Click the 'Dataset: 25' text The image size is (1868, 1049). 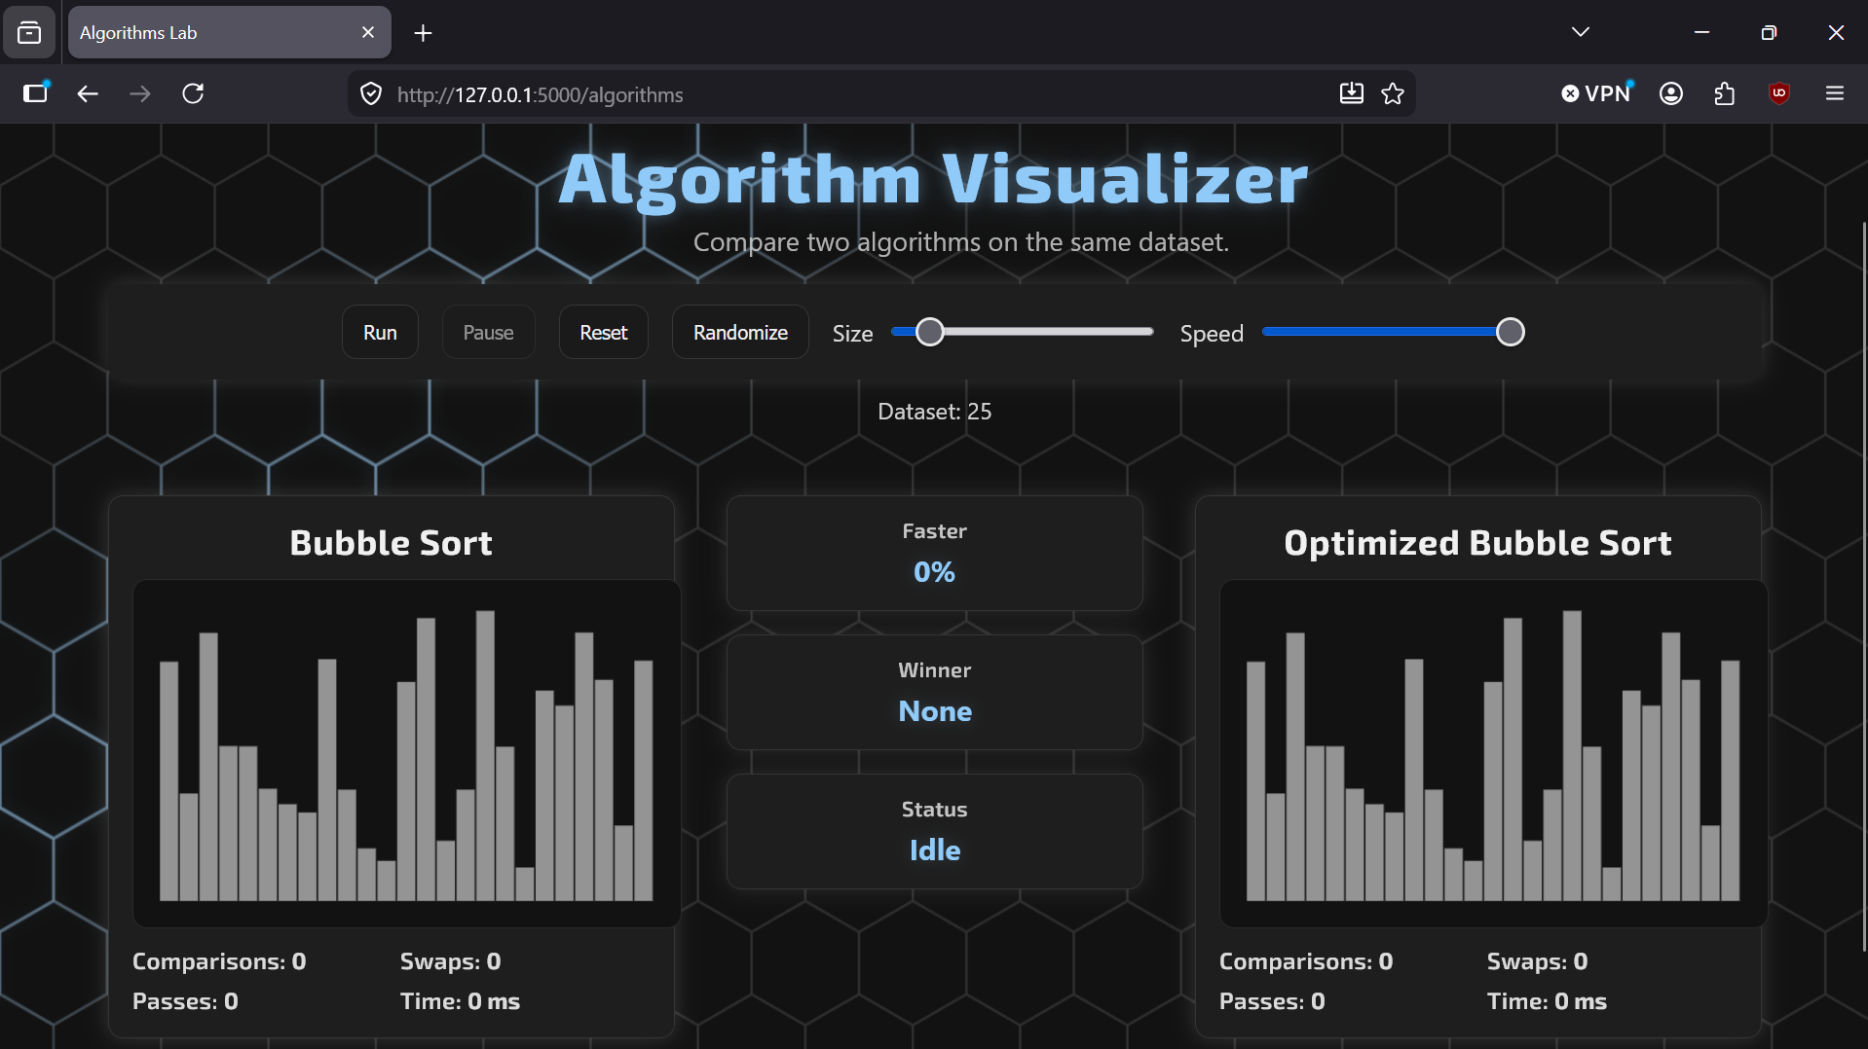(934, 412)
